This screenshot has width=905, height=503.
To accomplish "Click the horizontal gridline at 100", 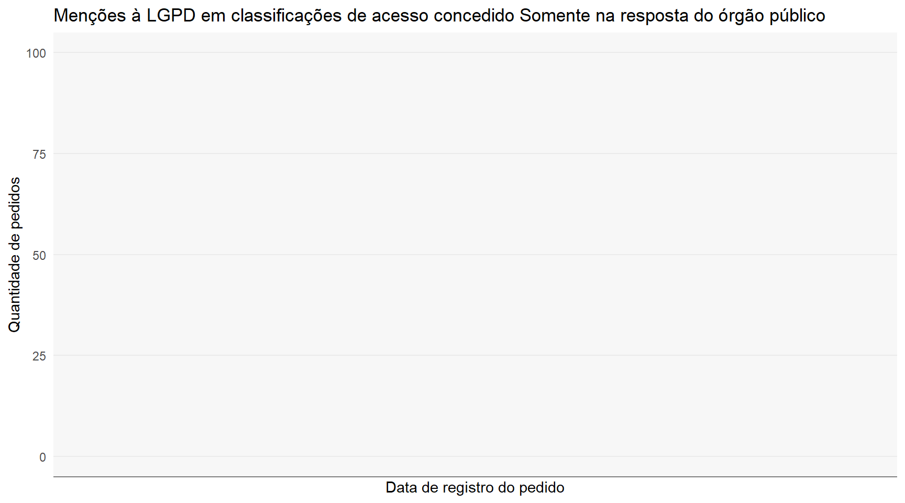I will (475, 52).
